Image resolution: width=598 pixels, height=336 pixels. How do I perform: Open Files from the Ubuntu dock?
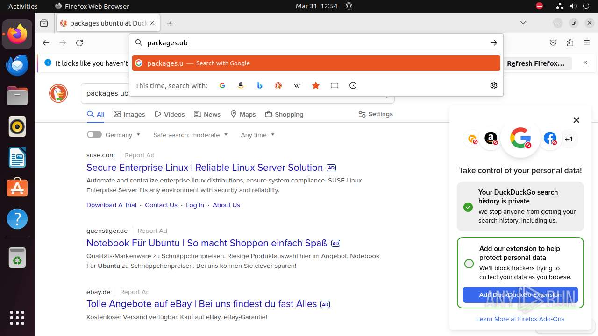(17, 96)
